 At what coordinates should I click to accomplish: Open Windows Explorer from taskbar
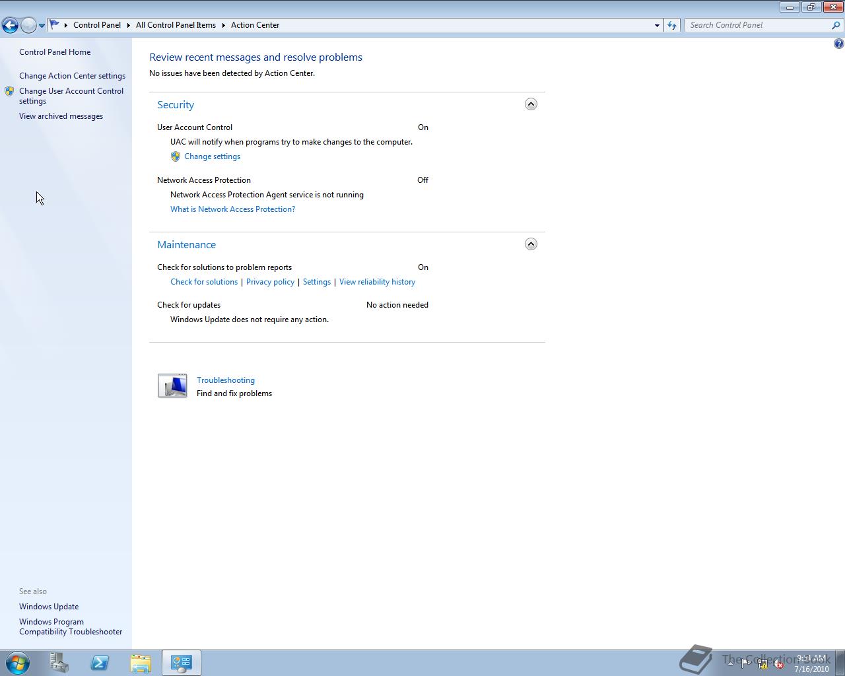[x=141, y=663]
